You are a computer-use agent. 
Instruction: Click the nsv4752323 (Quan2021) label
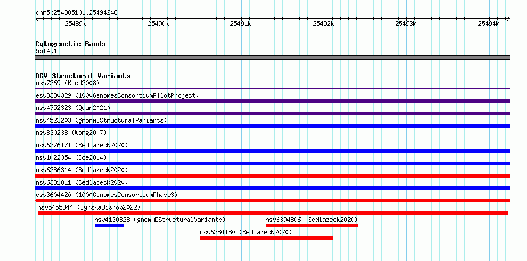[x=73, y=108]
